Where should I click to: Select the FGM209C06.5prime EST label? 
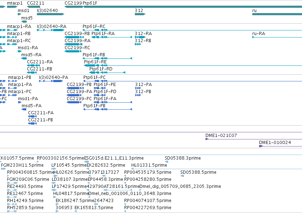tap(28, 180)
